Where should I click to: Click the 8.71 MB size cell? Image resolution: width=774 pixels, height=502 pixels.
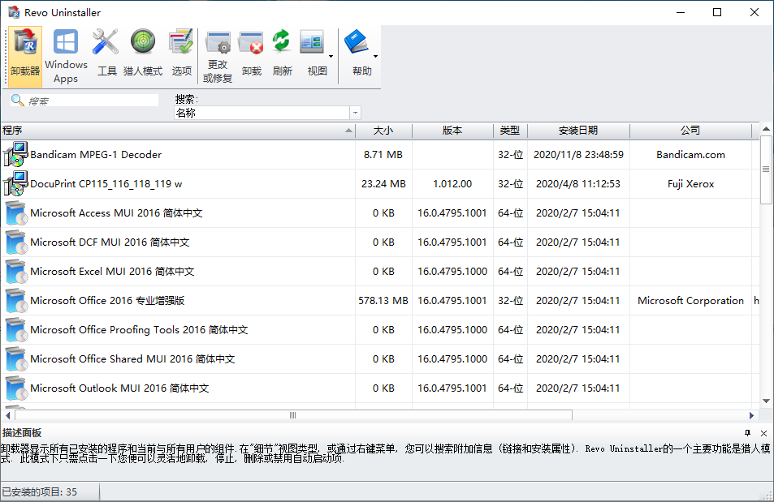click(x=383, y=155)
